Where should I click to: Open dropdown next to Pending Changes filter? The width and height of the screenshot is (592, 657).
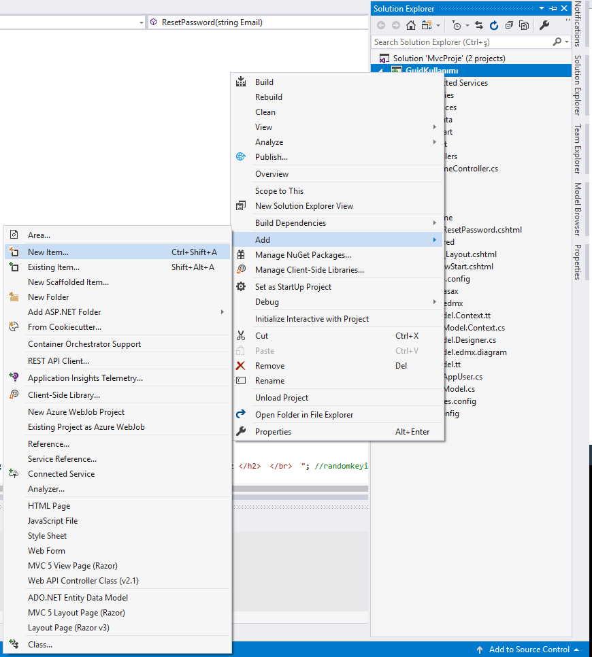point(467,26)
